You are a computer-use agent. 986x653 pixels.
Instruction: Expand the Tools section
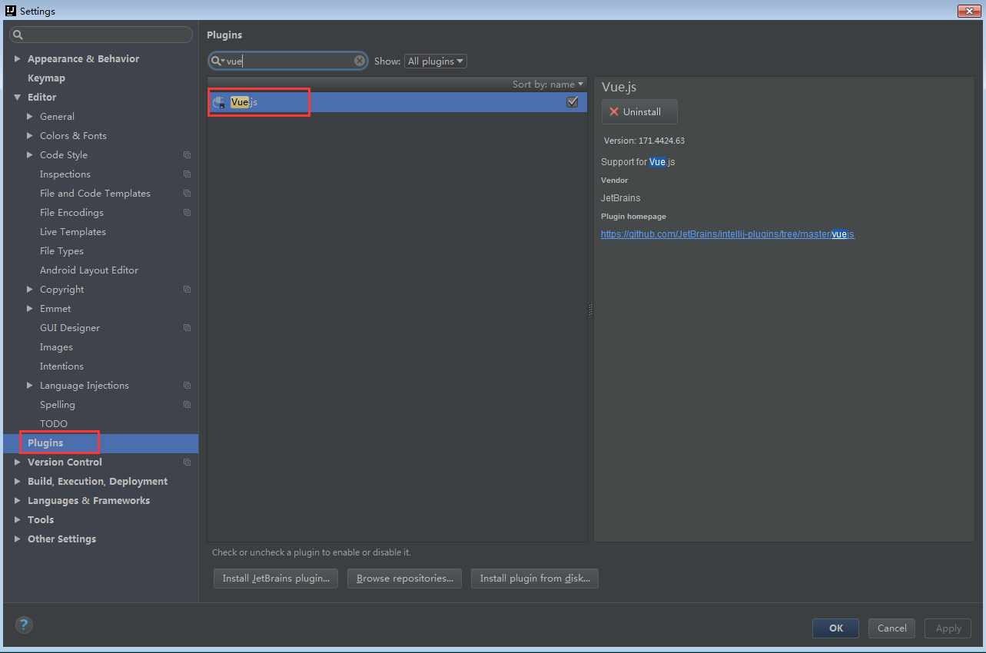click(18, 520)
